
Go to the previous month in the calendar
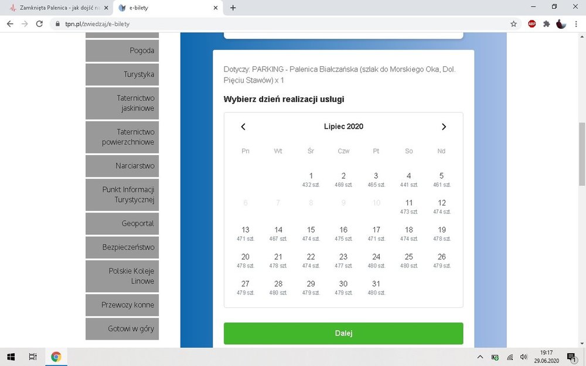tap(243, 127)
